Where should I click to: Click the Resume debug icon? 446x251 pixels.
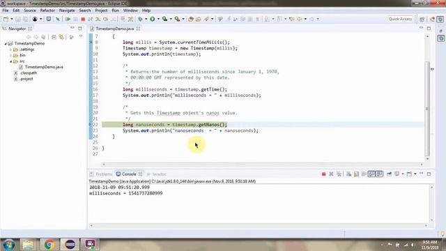(x=68, y=19)
